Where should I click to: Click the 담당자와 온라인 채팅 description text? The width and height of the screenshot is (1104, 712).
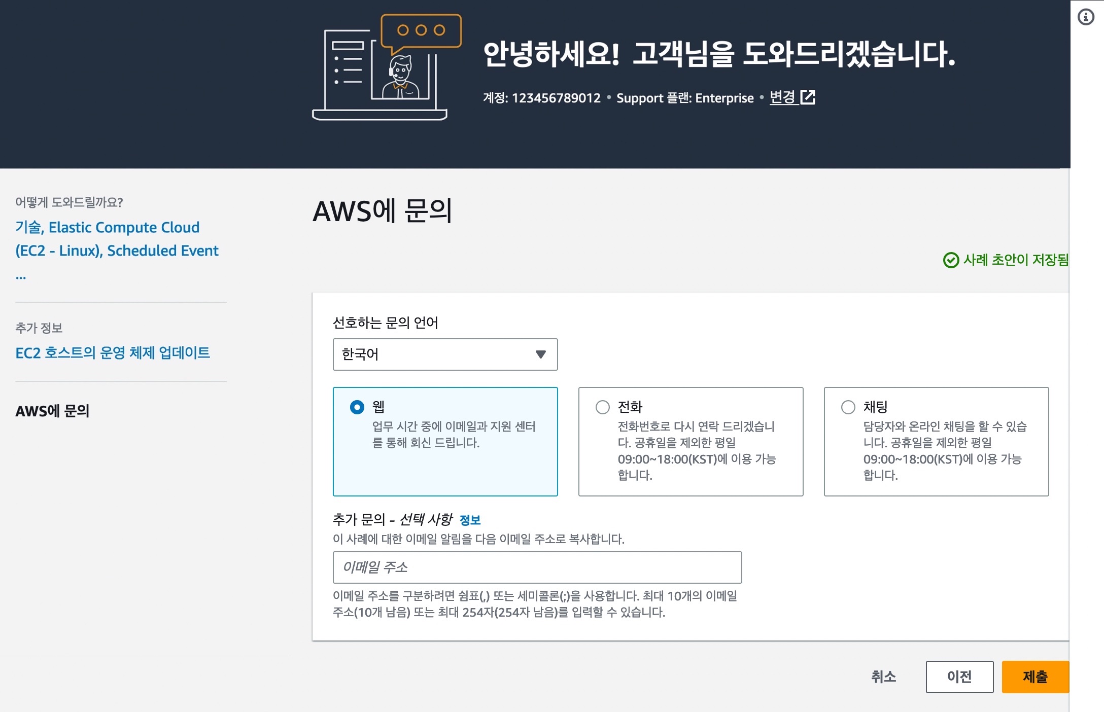(945, 451)
